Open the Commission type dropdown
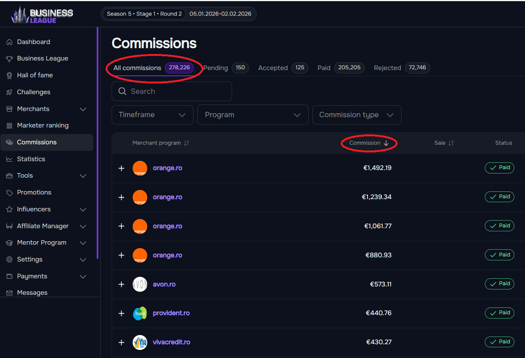 (356, 115)
